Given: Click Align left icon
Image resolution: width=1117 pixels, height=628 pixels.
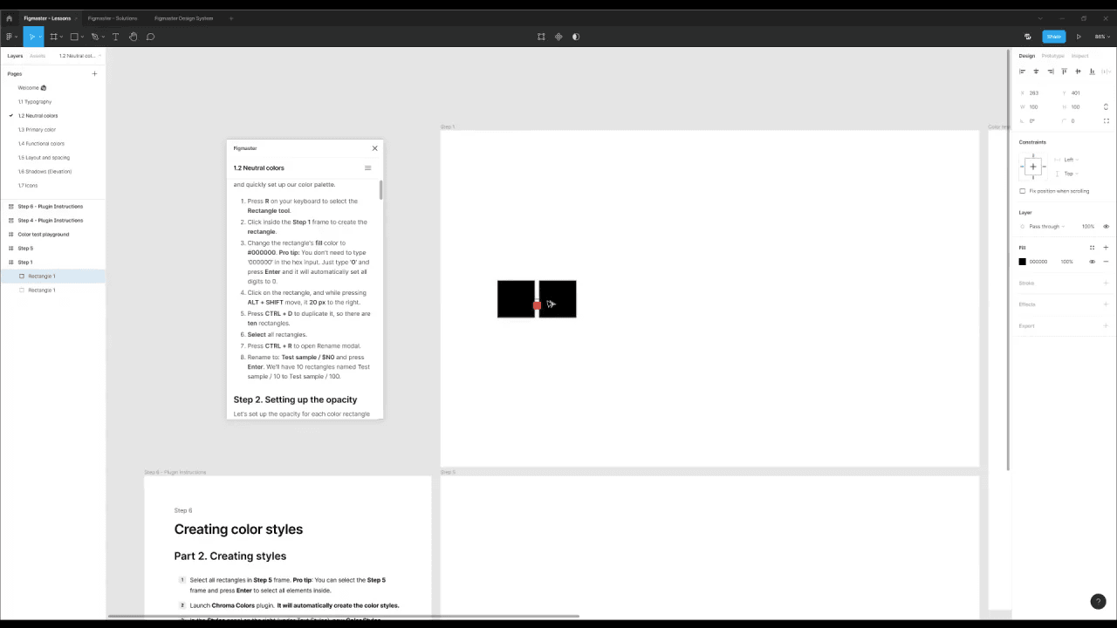Looking at the screenshot, I should tap(1022, 72).
